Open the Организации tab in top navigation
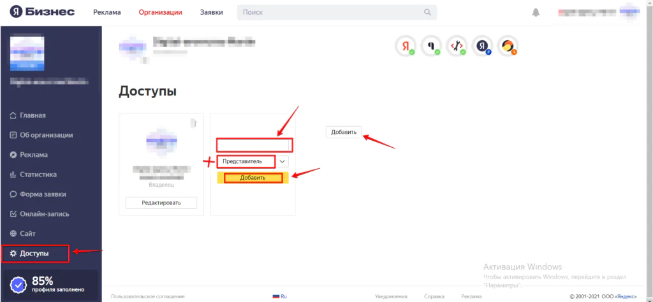653x302 pixels. coord(160,12)
